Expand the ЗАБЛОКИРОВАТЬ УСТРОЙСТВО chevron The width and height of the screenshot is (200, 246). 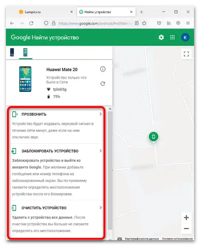101,151
